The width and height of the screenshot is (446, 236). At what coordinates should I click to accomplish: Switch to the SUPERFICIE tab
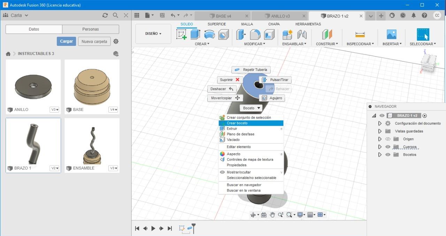pos(217,24)
